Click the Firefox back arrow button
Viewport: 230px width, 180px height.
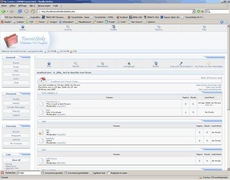[x=3, y=11]
